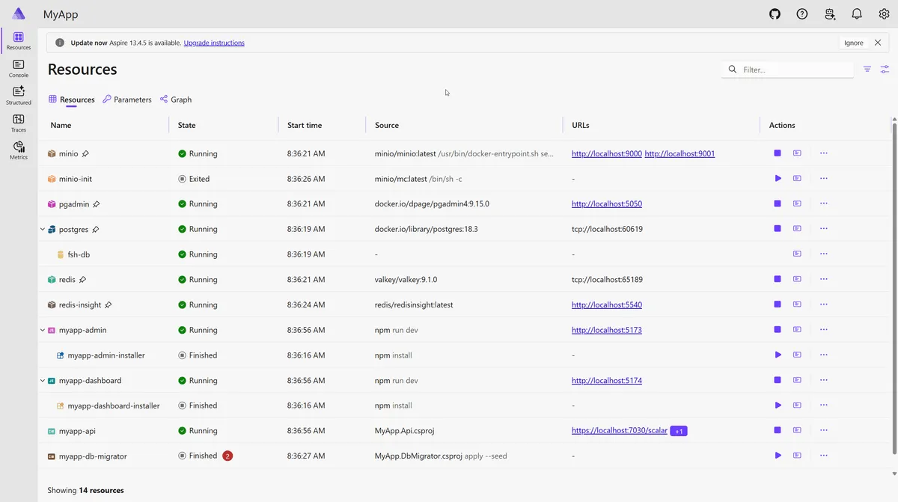Open http://localhost:5540 redis-insight link
This screenshot has width=898, height=502.
[607, 304]
